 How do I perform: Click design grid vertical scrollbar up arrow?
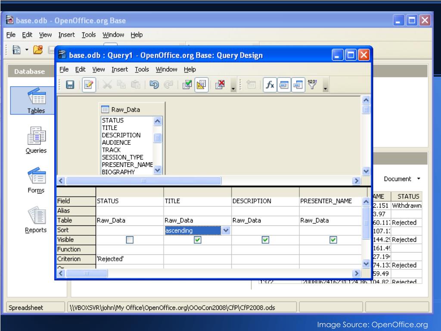pyautogui.click(x=366, y=202)
